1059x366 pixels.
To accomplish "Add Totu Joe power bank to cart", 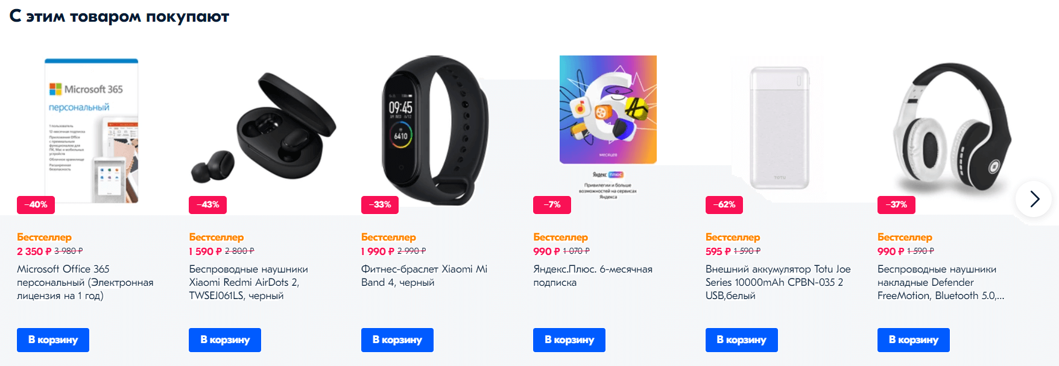I will tap(742, 340).
